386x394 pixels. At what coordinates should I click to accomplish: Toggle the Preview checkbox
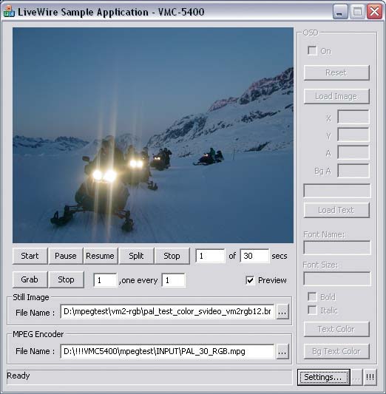[x=250, y=280]
